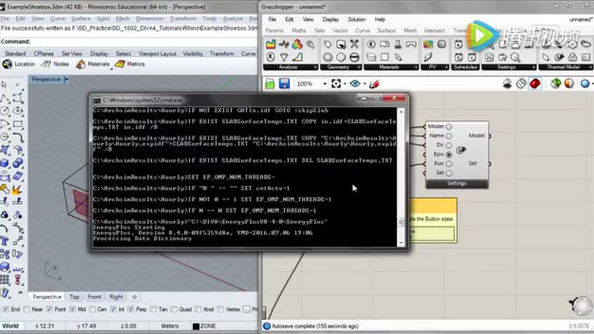Click the add viewport tab plus button

click(x=135, y=297)
